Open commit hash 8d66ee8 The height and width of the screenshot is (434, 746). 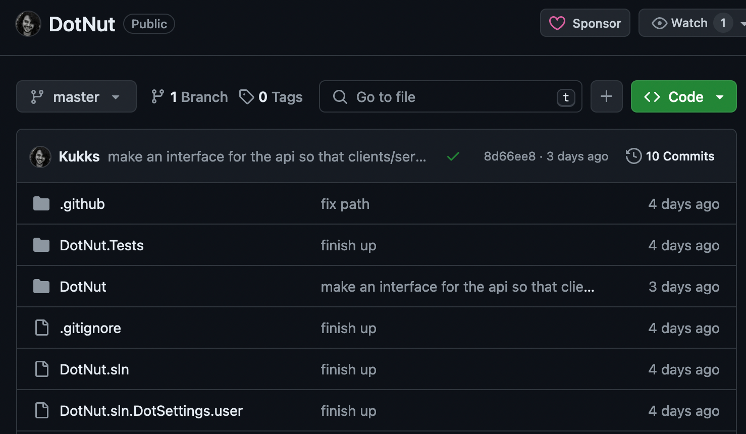(509, 156)
